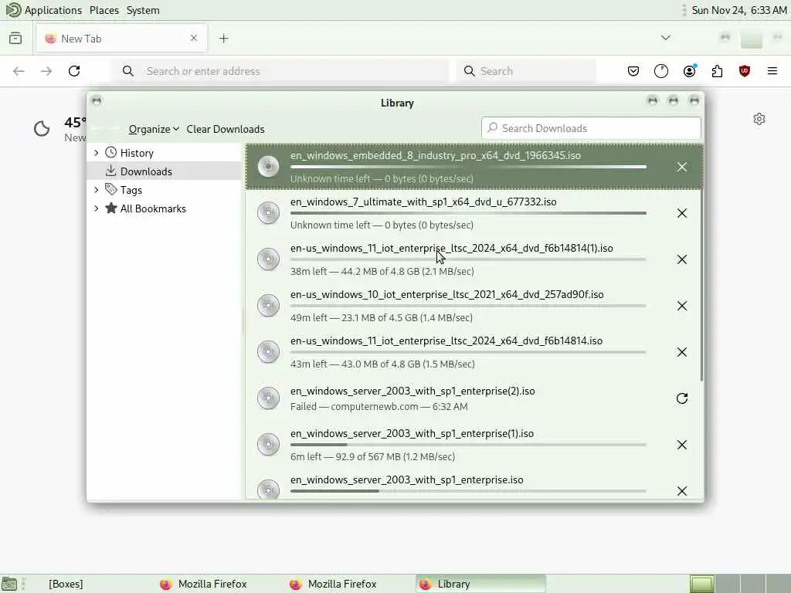Click Clear Downloads button
Image resolution: width=791 pixels, height=593 pixels.
(x=226, y=129)
